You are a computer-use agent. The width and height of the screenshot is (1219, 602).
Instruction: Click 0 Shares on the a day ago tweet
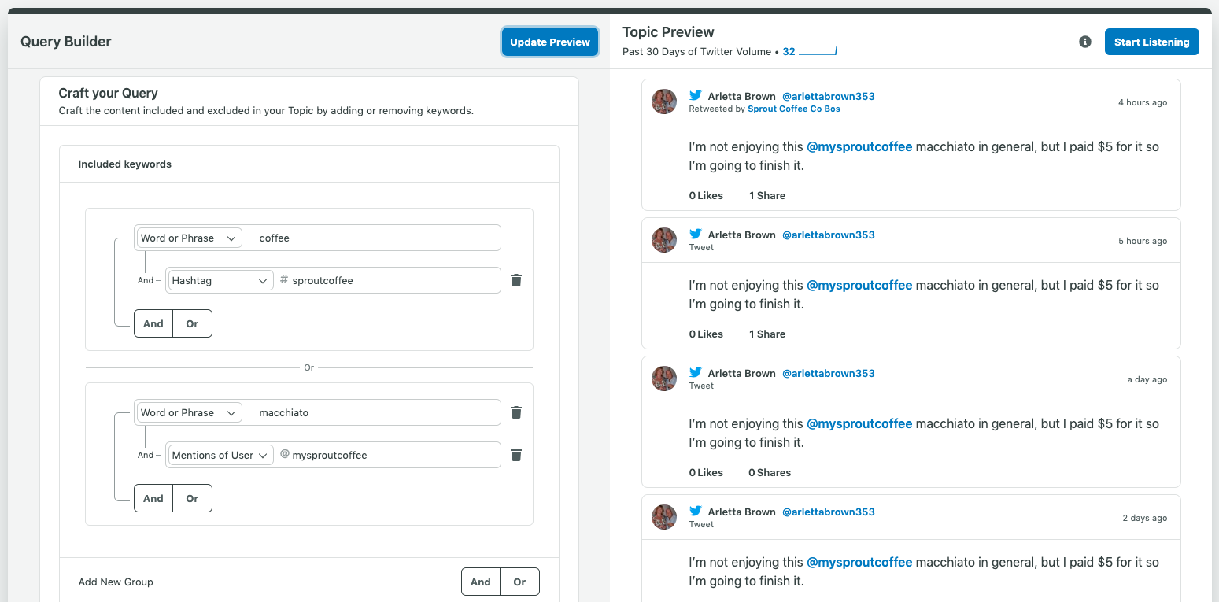[770, 472]
